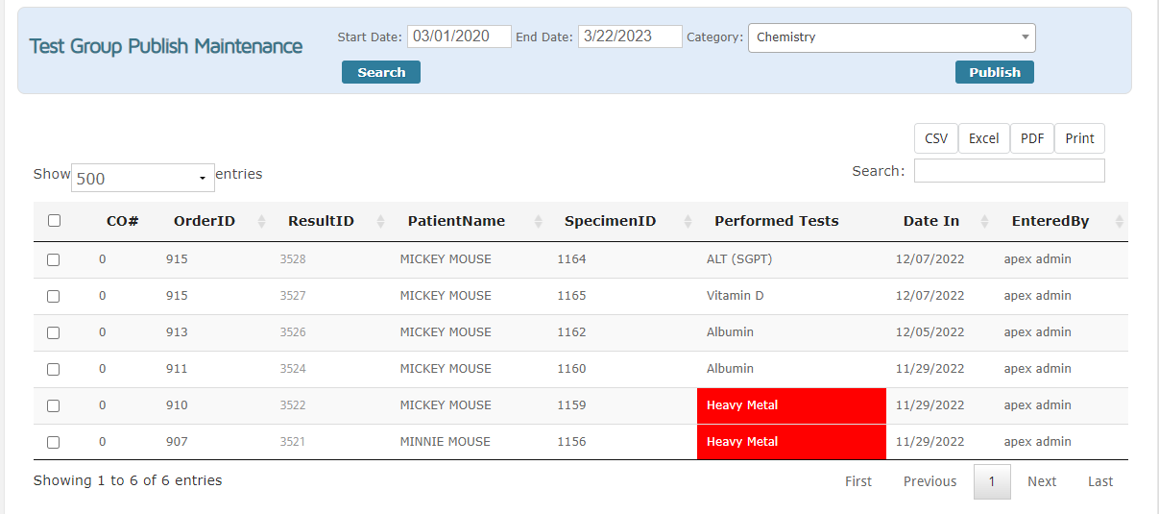This screenshot has width=1159, height=514.
Task: Tick the select-all header checkbox
Action: click(54, 221)
